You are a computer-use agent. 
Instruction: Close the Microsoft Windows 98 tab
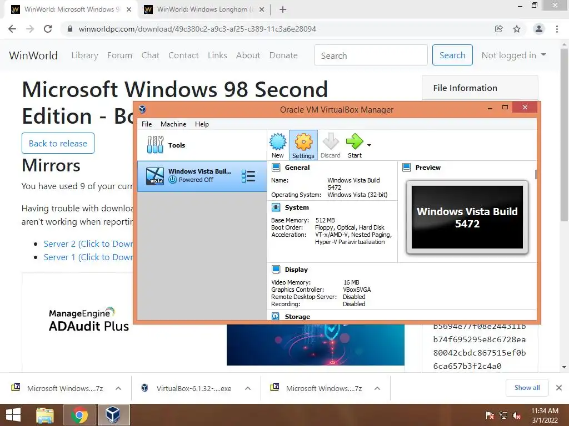[129, 10]
